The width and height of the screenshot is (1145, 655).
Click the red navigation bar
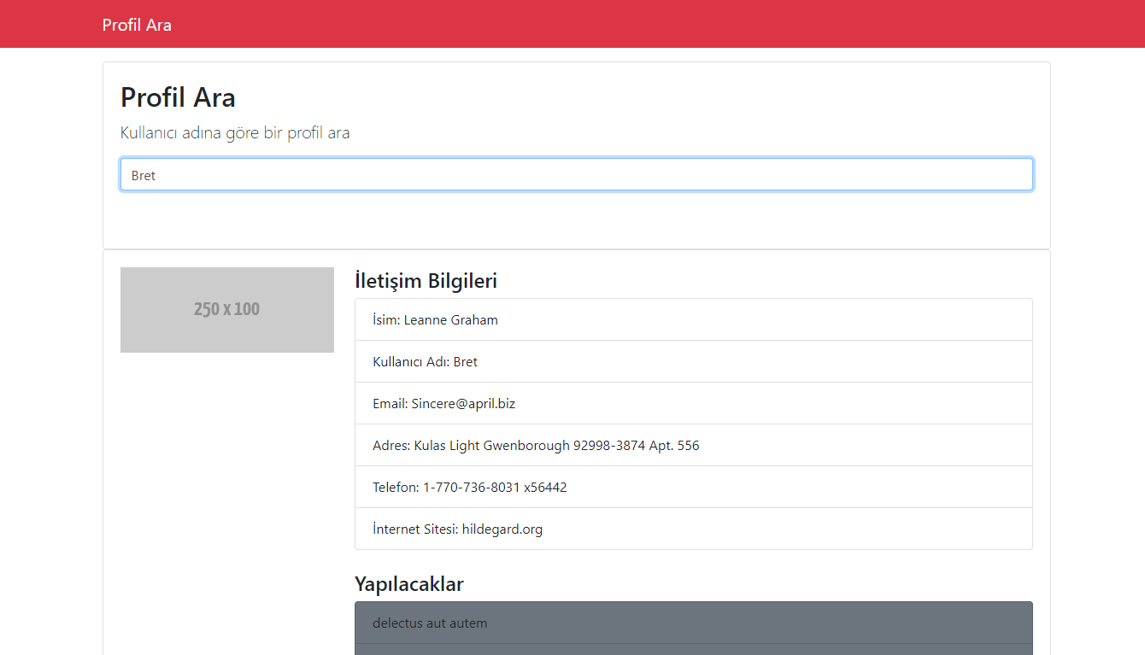tap(572, 24)
